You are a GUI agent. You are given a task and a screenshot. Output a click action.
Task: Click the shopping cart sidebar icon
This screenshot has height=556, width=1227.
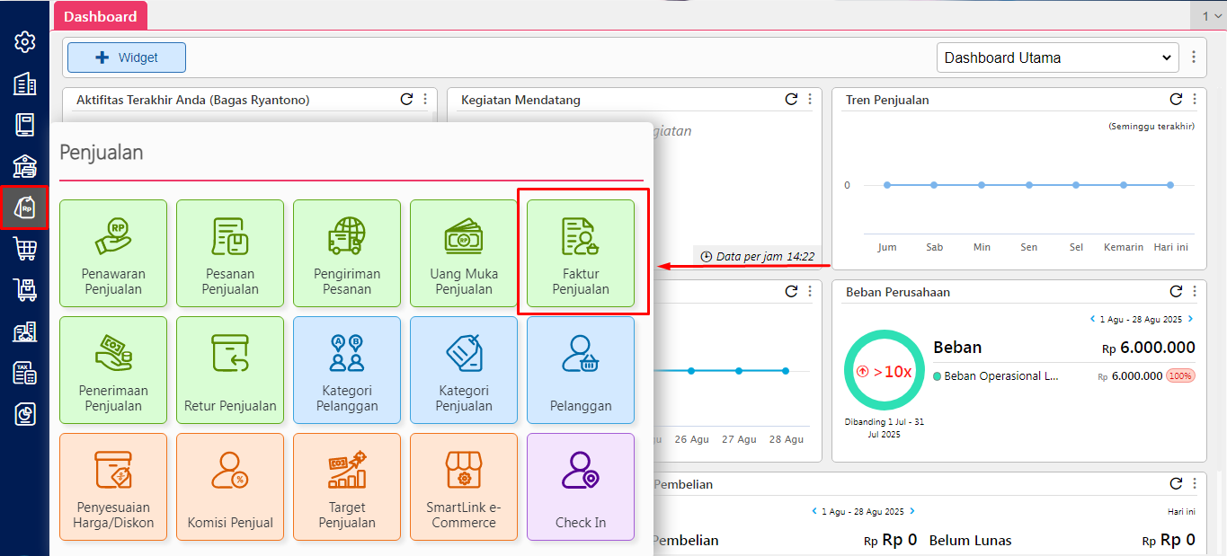tap(25, 248)
